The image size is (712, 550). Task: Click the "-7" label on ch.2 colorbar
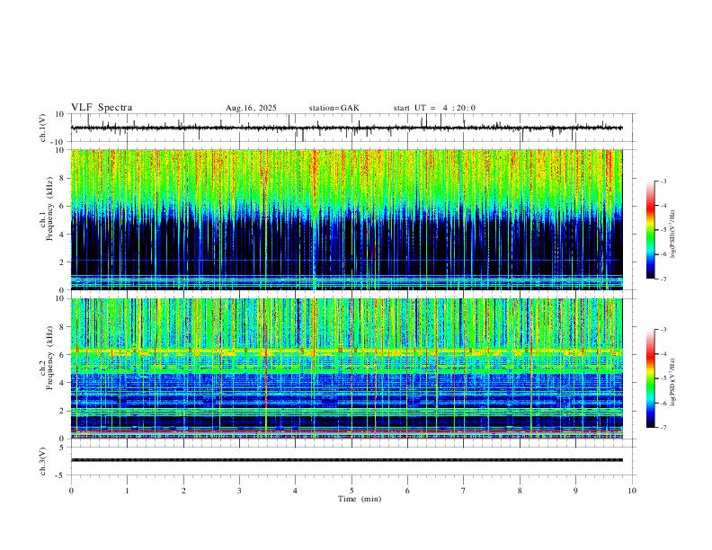(663, 428)
